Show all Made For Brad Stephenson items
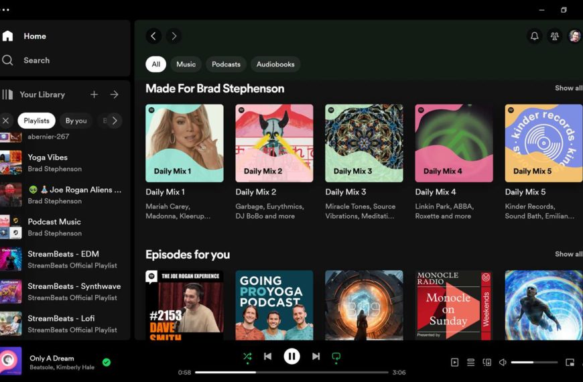This screenshot has width=583, height=382. 568,88
